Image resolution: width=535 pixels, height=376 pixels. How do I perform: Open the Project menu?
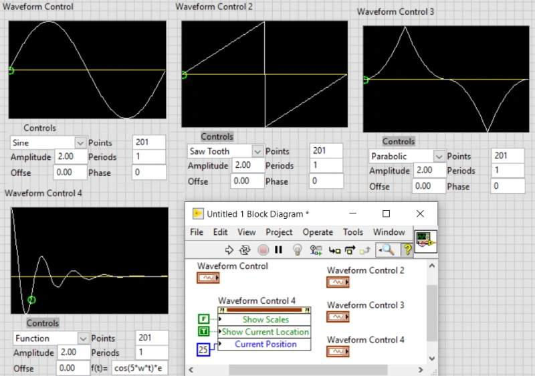[x=279, y=232]
